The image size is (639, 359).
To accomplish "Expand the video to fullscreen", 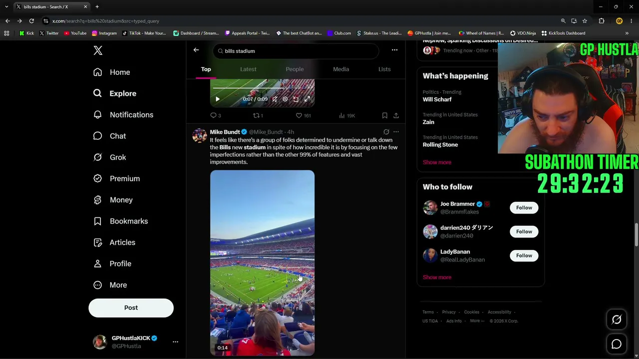I will coord(307,99).
